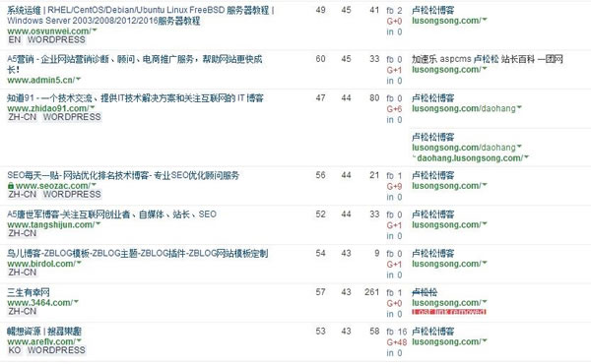Click the value 58 in the areflv.com row
This screenshot has width=591, height=364.
tap(374, 332)
